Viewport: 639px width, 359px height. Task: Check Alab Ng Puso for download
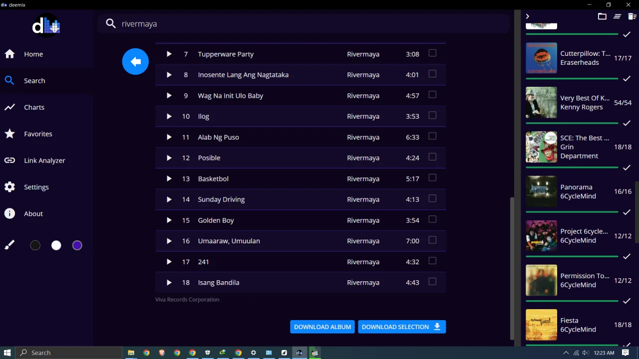432,136
